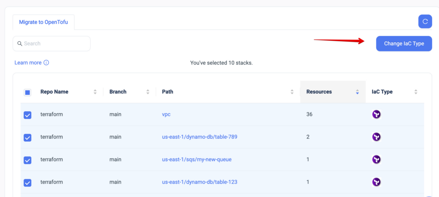Click the Terraform icon in the table-123 row
Image resolution: width=439 pixels, height=197 pixels.
(x=376, y=182)
